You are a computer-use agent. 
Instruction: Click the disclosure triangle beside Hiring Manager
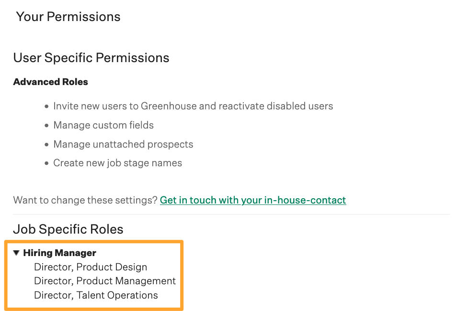pos(16,253)
